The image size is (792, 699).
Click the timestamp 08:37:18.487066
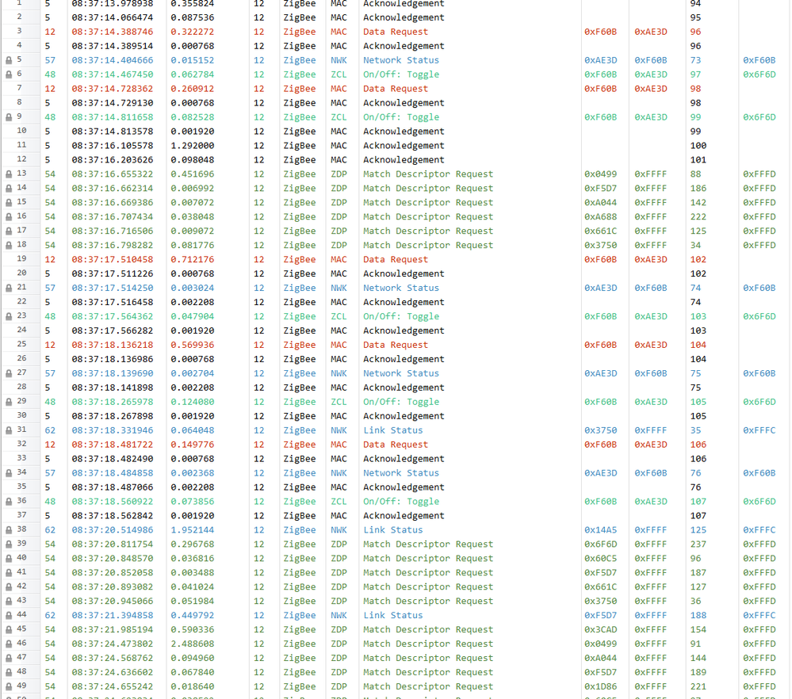112,487
